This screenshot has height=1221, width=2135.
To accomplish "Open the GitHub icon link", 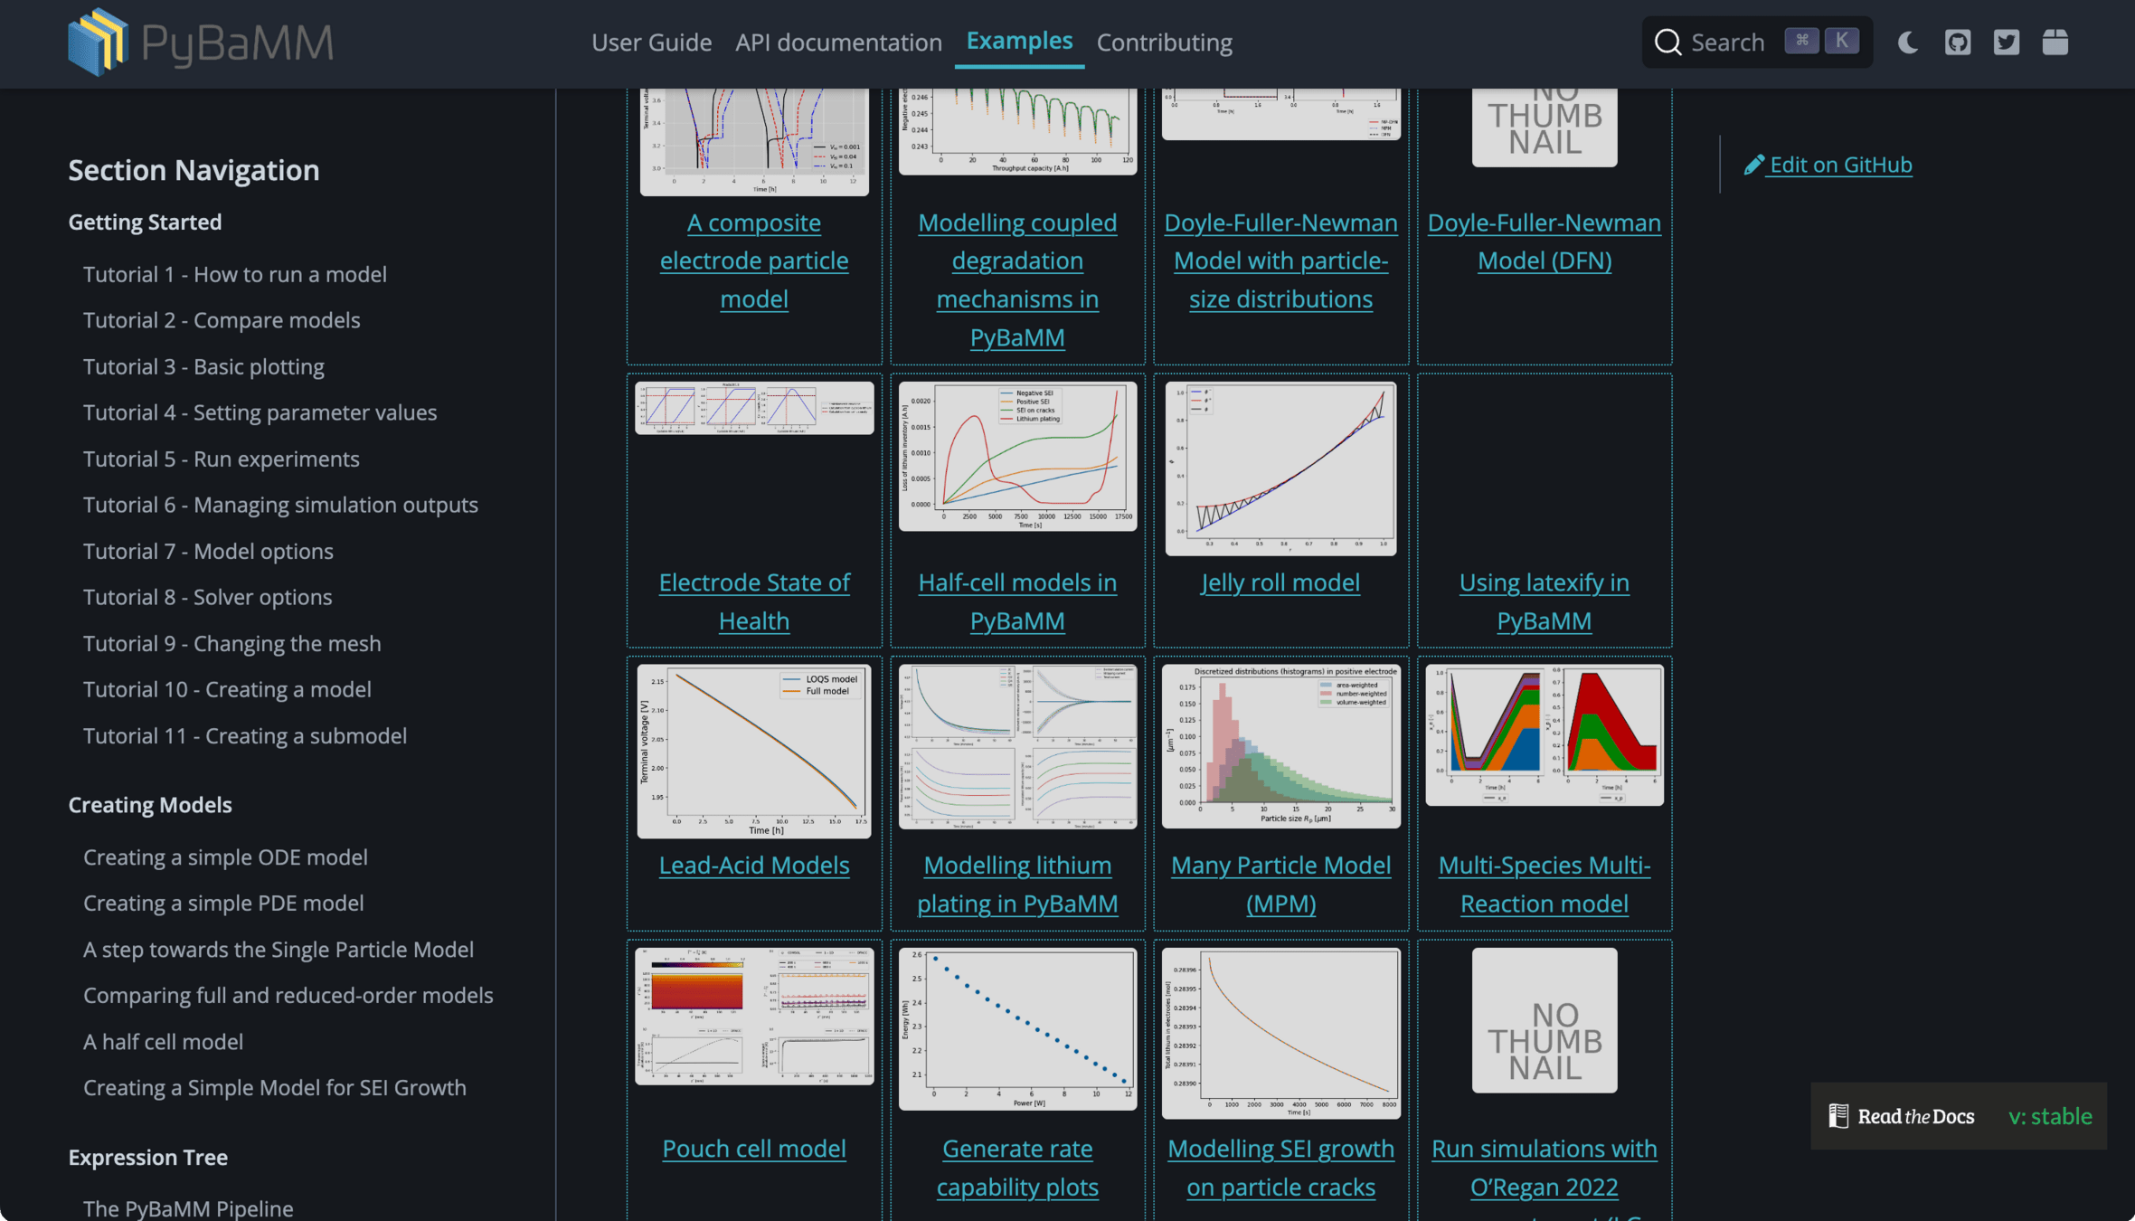I will pos(1958,43).
